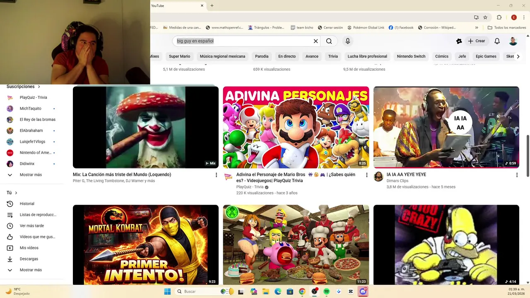Open Microsoft Edge from the taskbar
This screenshot has width=530, height=298.
[278, 291]
